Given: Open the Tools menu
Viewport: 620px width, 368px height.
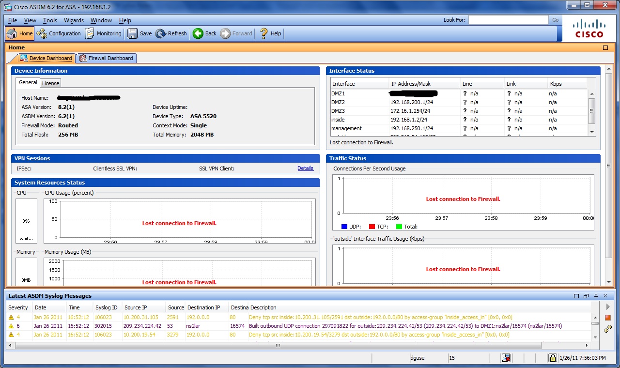Looking at the screenshot, I should tap(50, 20).
